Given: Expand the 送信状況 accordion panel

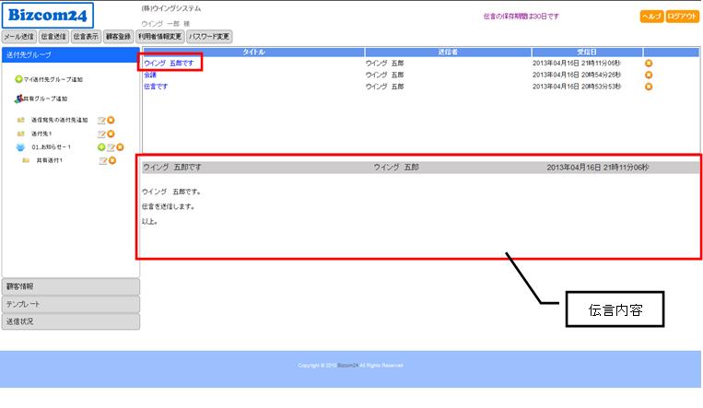Looking at the screenshot, I should pyautogui.click(x=70, y=321).
